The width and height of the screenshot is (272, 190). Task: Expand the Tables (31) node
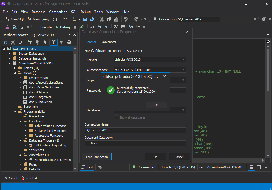pyautogui.click(x=15, y=68)
